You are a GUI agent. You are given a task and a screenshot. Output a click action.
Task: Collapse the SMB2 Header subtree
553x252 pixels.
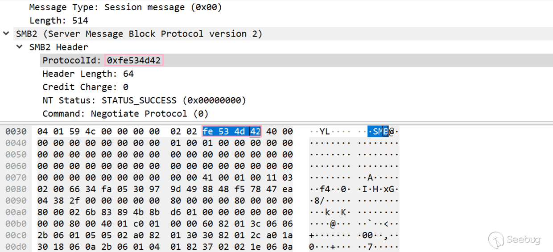coord(20,47)
